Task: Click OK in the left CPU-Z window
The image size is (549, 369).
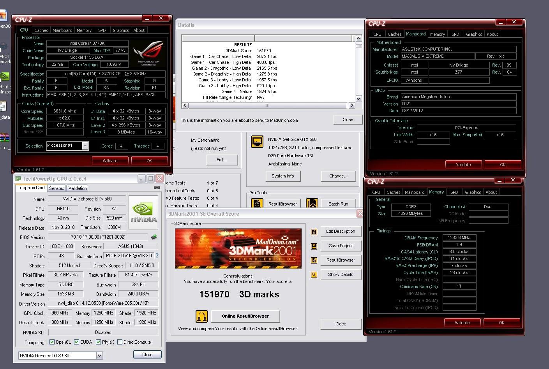Action: pyautogui.click(x=149, y=161)
